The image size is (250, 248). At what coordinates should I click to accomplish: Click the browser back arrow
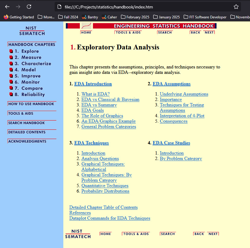(7, 7)
